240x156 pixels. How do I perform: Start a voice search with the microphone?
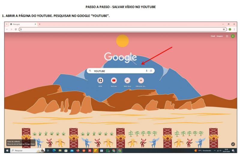146,71
